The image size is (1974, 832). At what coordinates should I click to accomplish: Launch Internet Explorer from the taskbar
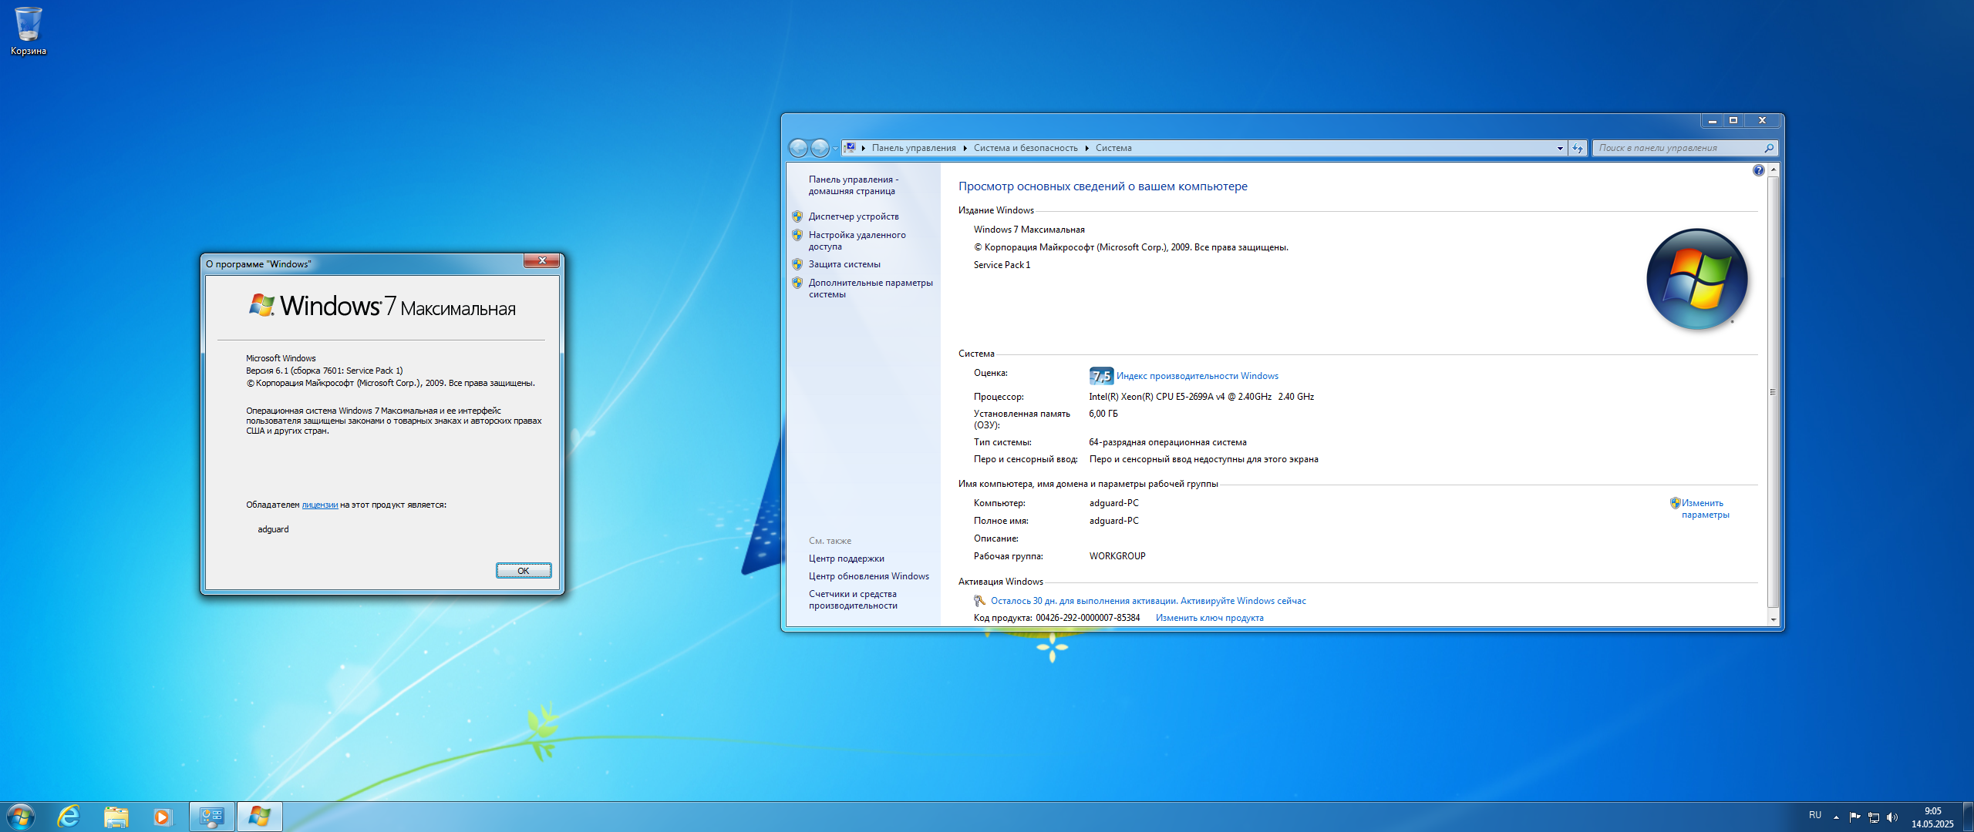(x=69, y=817)
